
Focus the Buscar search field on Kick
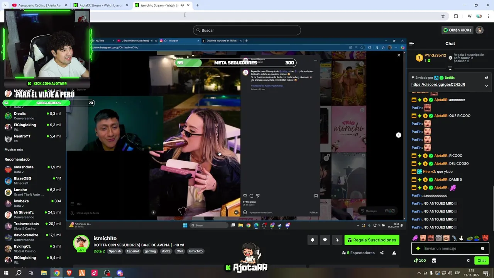pos(247,30)
